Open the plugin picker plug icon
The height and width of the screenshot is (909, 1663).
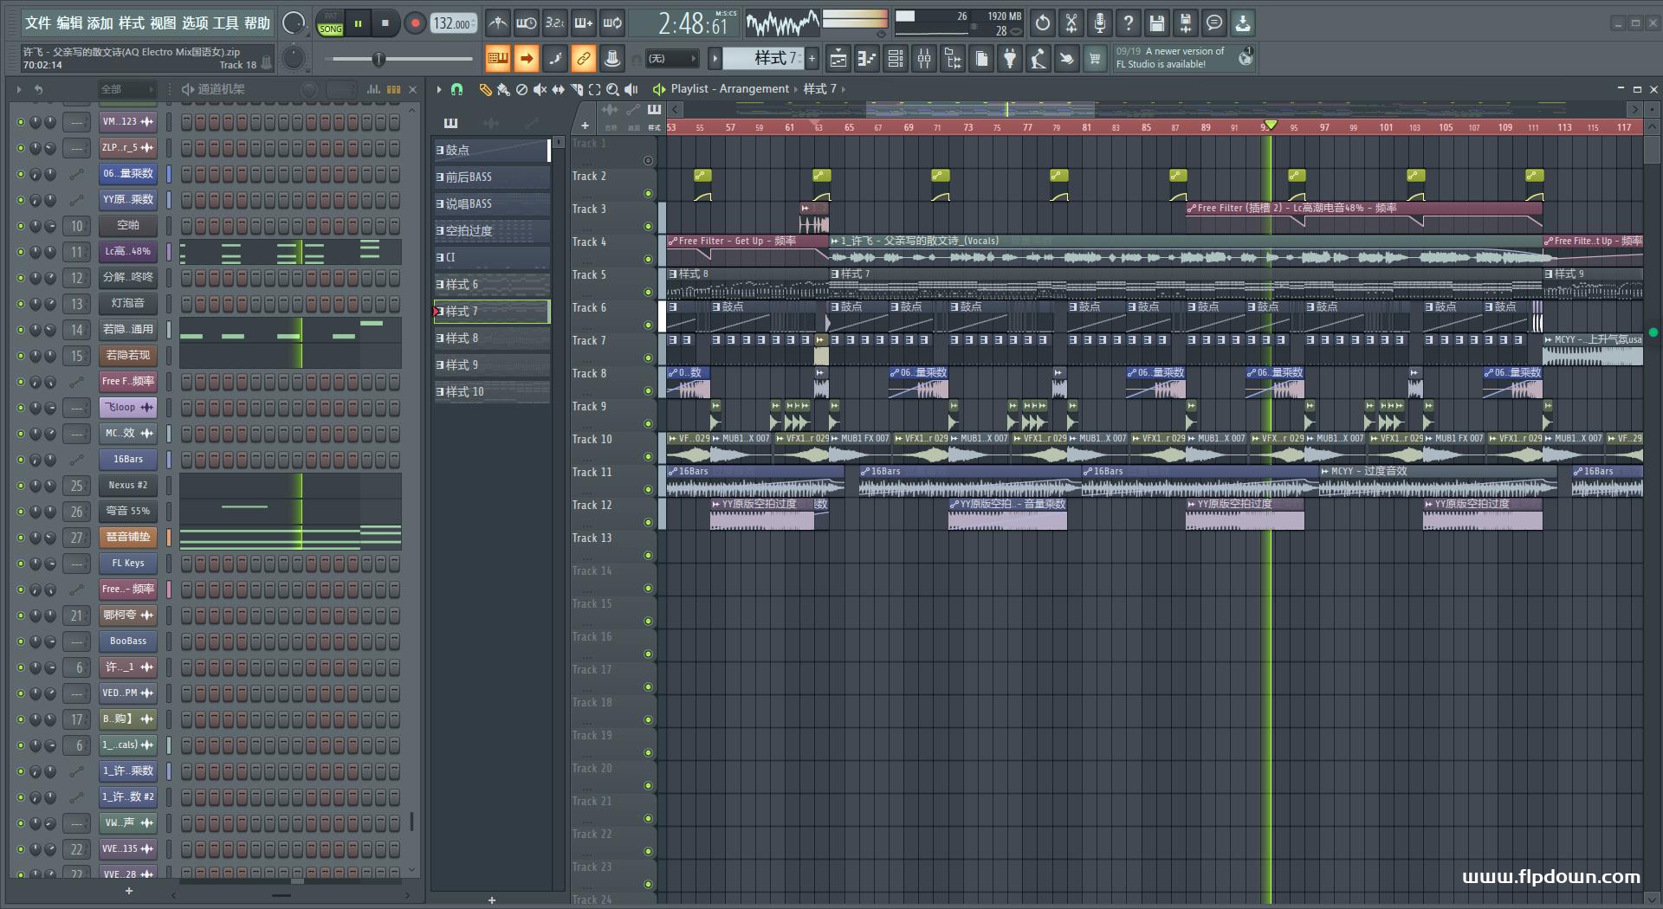coord(1010,59)
